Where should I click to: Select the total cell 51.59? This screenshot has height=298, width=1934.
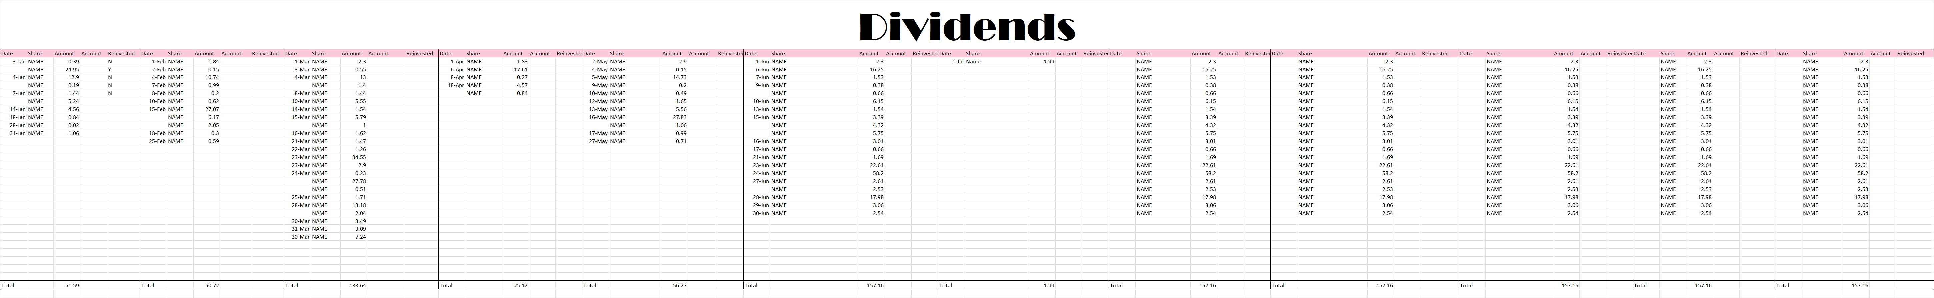point(67,285)
